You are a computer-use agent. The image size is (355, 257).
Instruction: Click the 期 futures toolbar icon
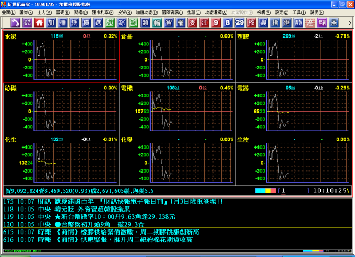[74, 22]
